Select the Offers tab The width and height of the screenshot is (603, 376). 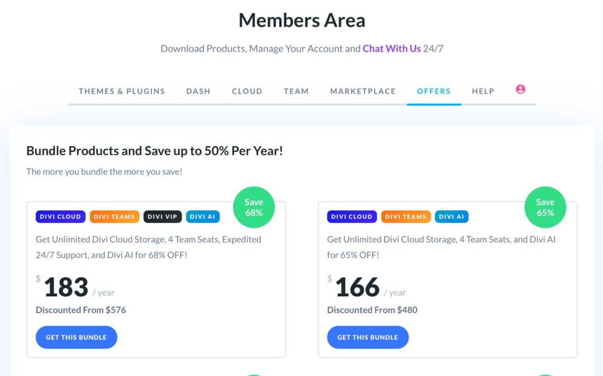tap(434, 91)
